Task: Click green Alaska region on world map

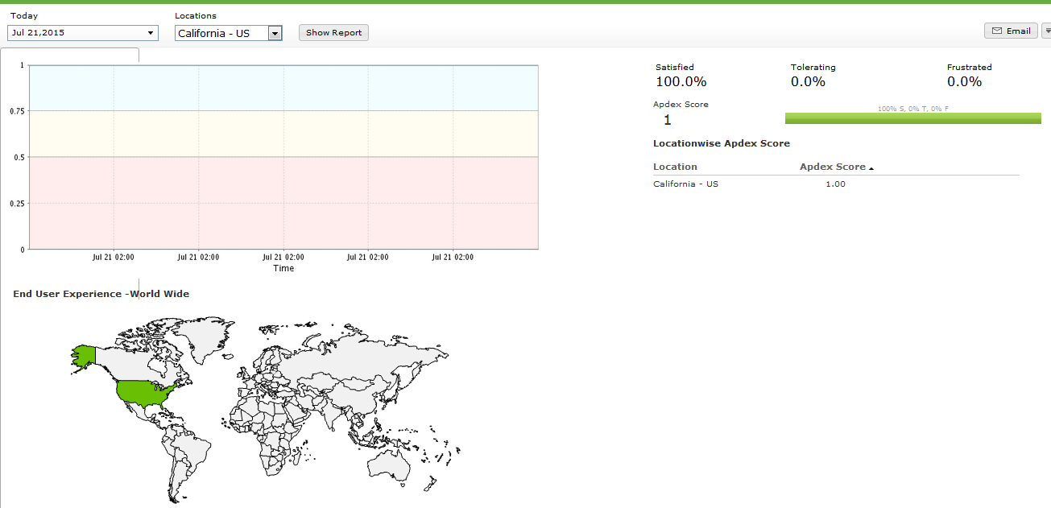Action: coord(84,355)
